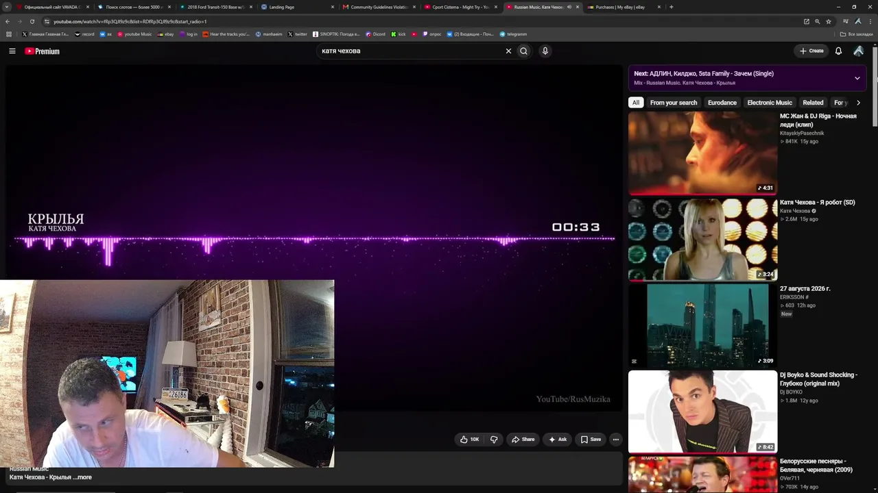Screen dimensions: 878x493
Task: Open the bookmarks apps grid icon
Action: pos(9,34)
